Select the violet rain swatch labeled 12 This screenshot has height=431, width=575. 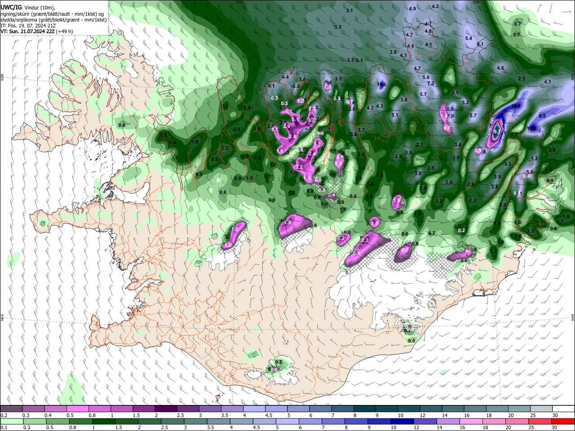425,421
